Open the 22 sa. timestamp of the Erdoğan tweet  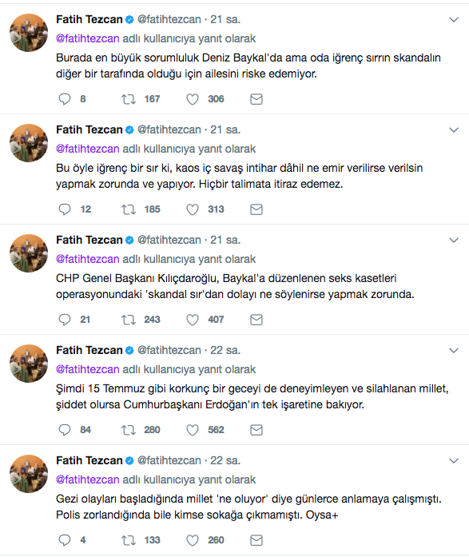tap(225, 350)
